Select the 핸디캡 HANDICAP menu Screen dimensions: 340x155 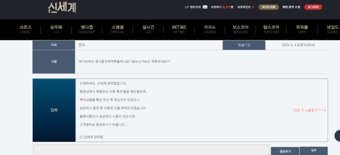tap(87, 29)
